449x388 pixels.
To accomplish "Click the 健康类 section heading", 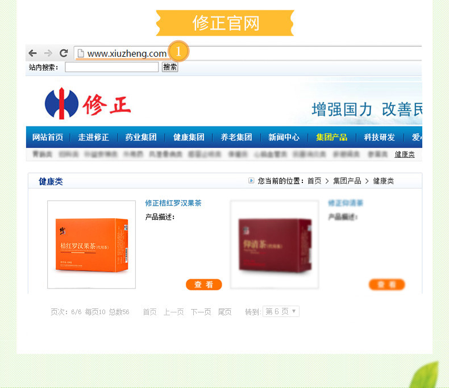I will [x=51, y=181].
